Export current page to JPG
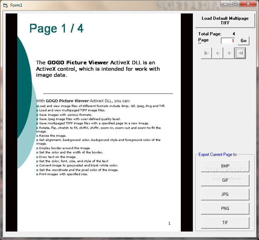The image size is (259, 240). click(225, 194)
